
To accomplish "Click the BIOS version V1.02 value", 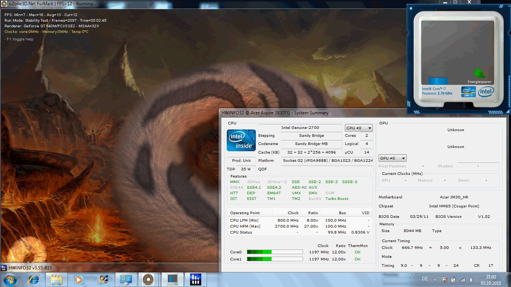I will tap(484, 216).
